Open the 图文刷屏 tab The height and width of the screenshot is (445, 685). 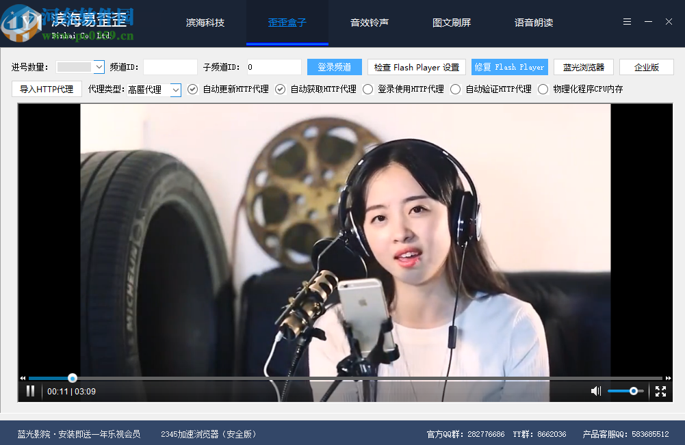452,22
